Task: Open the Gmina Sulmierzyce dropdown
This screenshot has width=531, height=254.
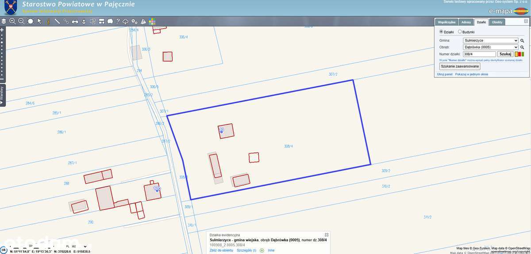Action: (x=491, y=40)
